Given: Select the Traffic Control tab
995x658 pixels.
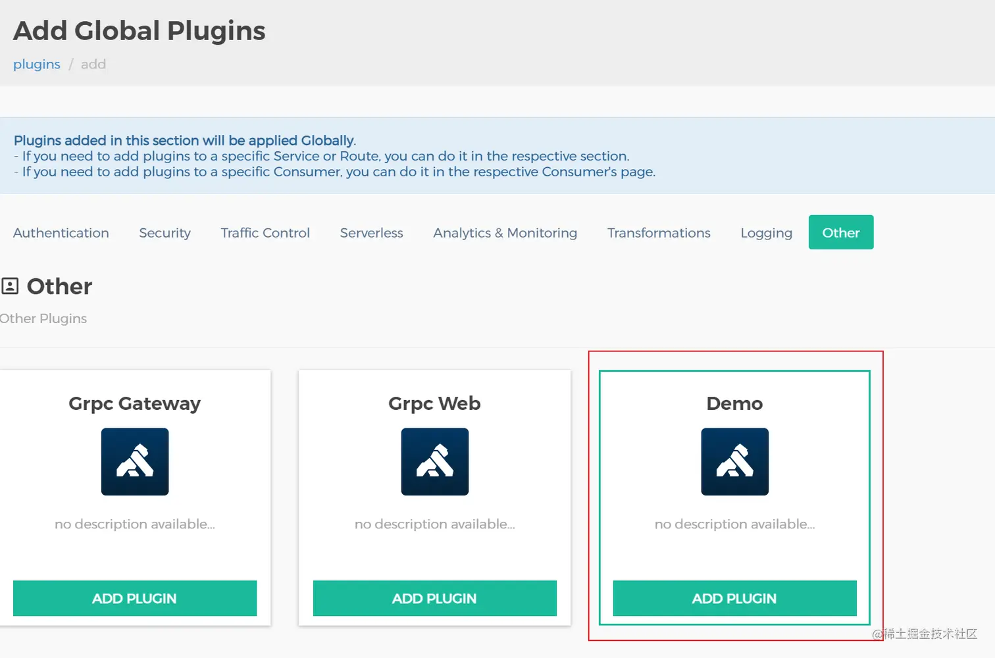Looking at the screenshot, I should pyautogui.click(x=265, y=233).
